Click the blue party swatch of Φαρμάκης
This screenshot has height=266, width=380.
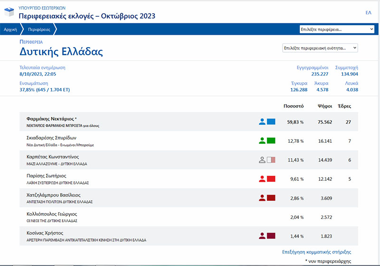[271, 122]
